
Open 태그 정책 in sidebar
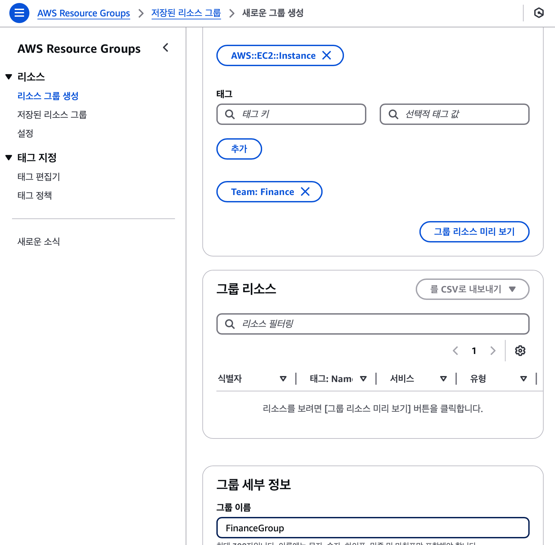click(x=34, y=195)
